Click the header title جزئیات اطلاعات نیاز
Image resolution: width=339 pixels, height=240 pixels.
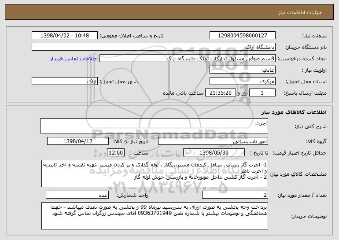pos(300,12)
